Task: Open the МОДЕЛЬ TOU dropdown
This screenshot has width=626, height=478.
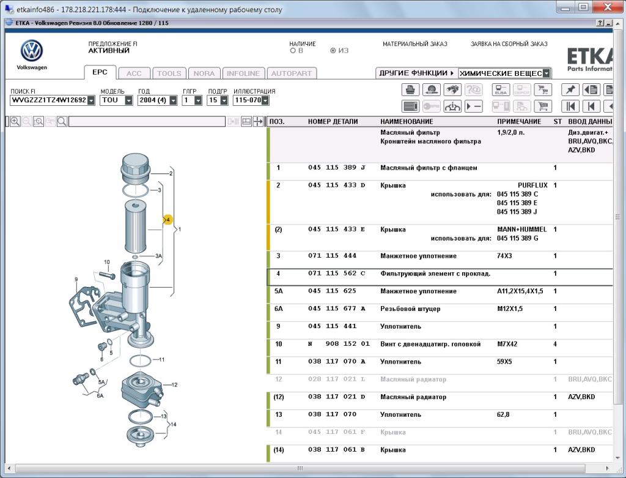Action: [128, 100]
